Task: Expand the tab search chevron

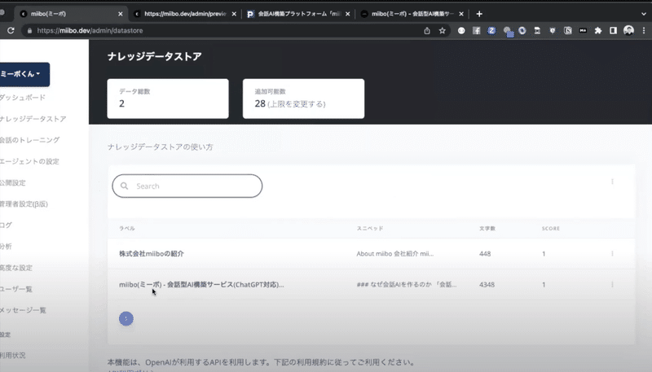Action: [644, 14]
